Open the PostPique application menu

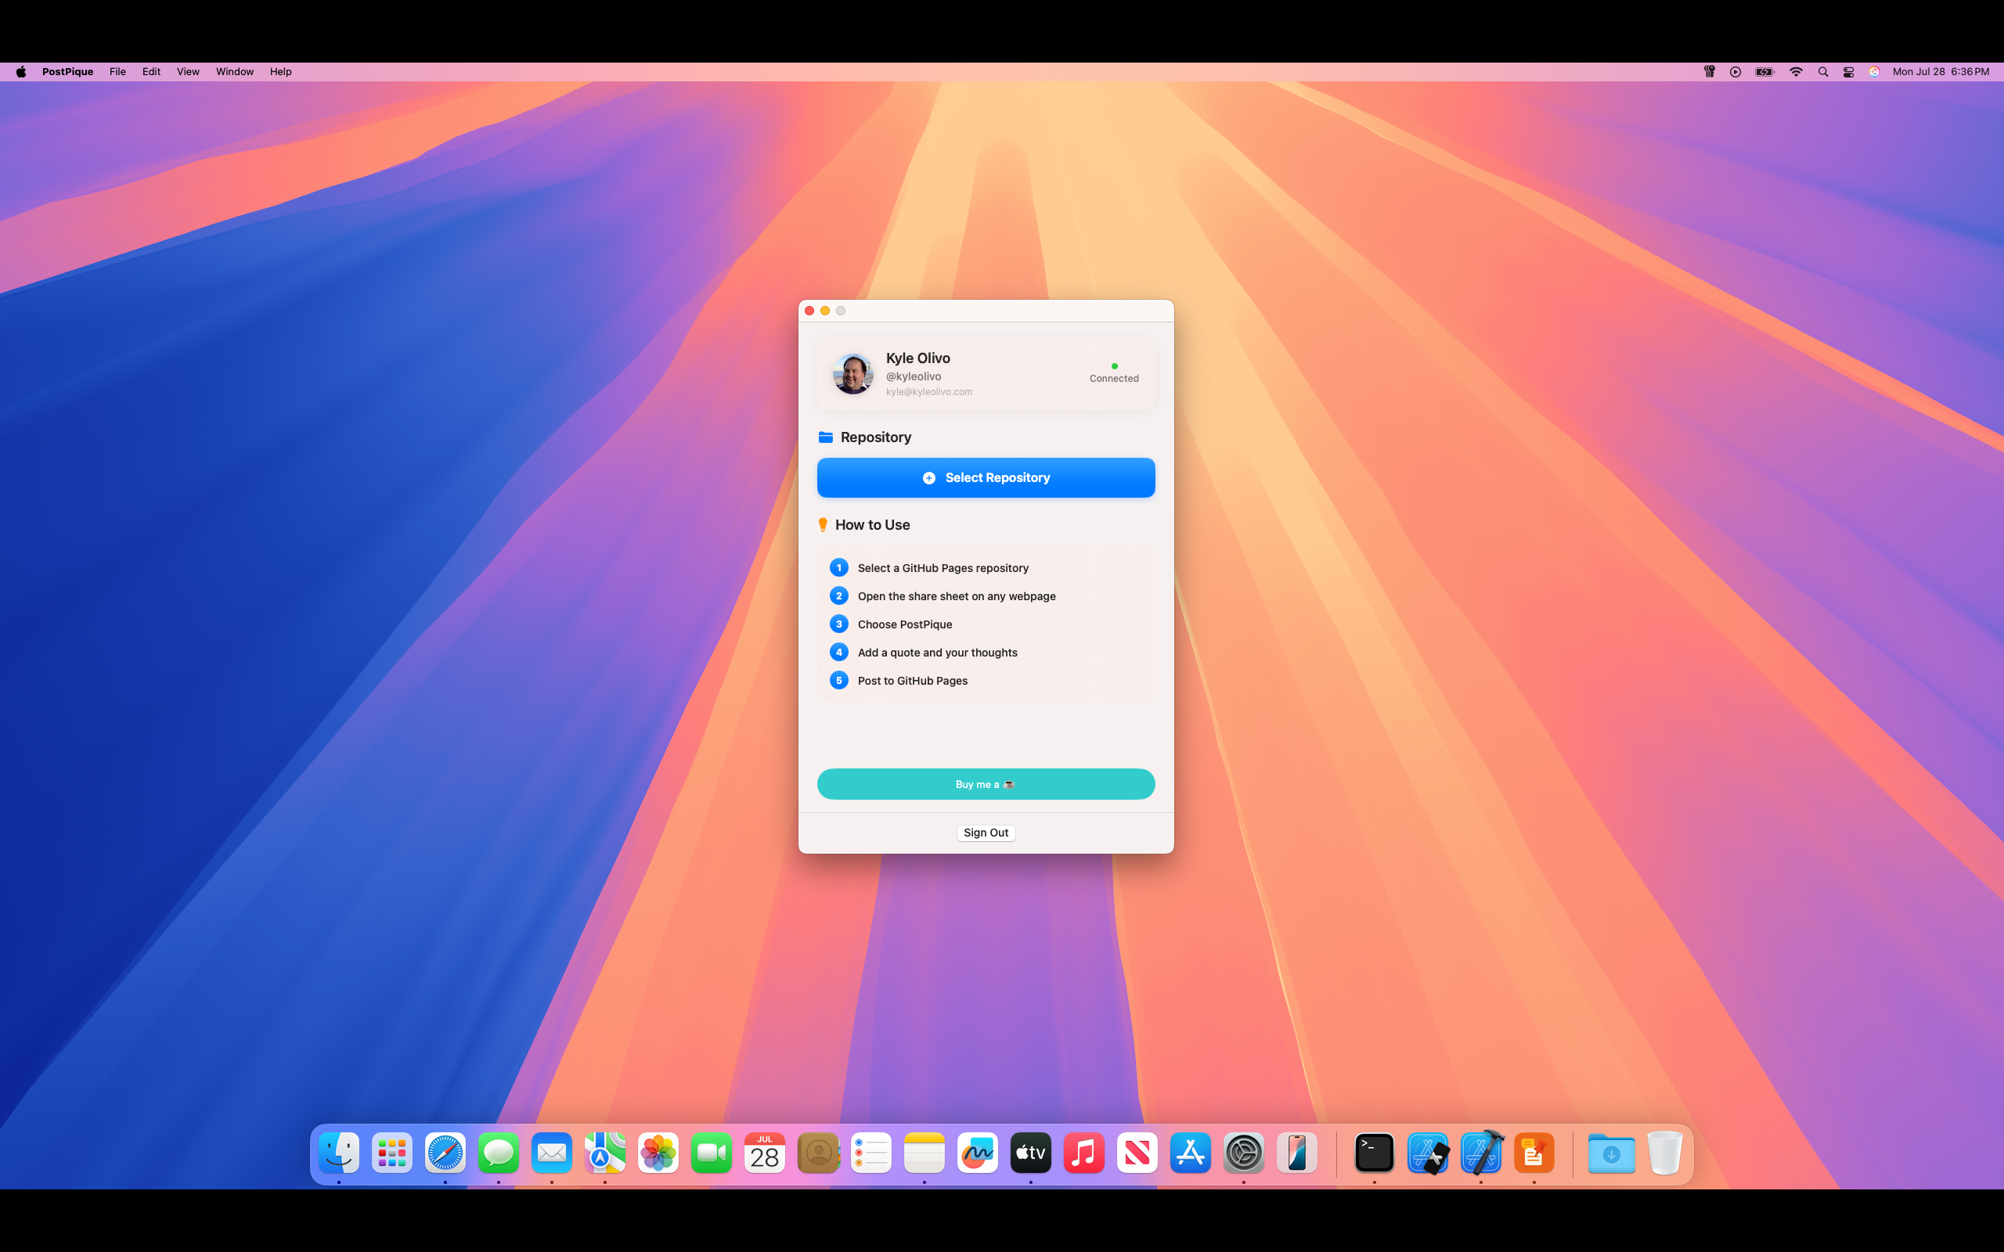point(68,72)
